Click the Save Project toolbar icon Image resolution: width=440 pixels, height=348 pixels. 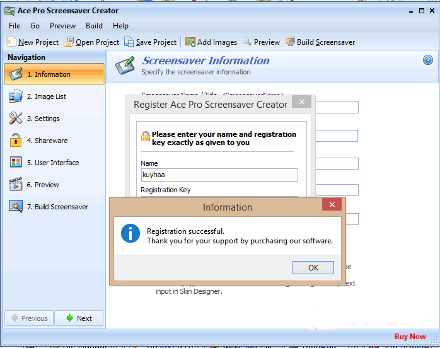(x=129, y=42)
